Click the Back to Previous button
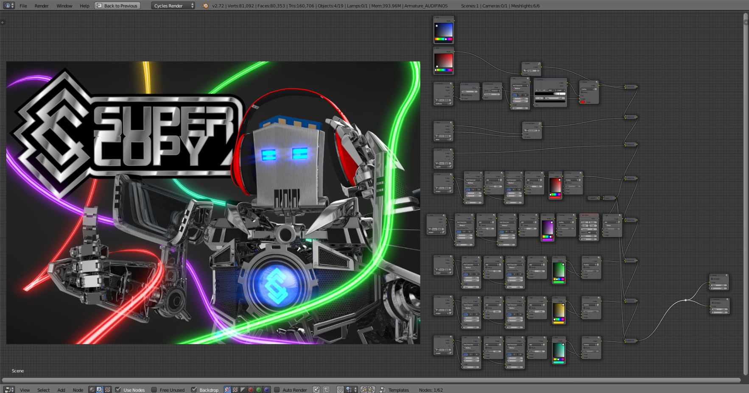 pyautogui.click(x=117, y=6)
